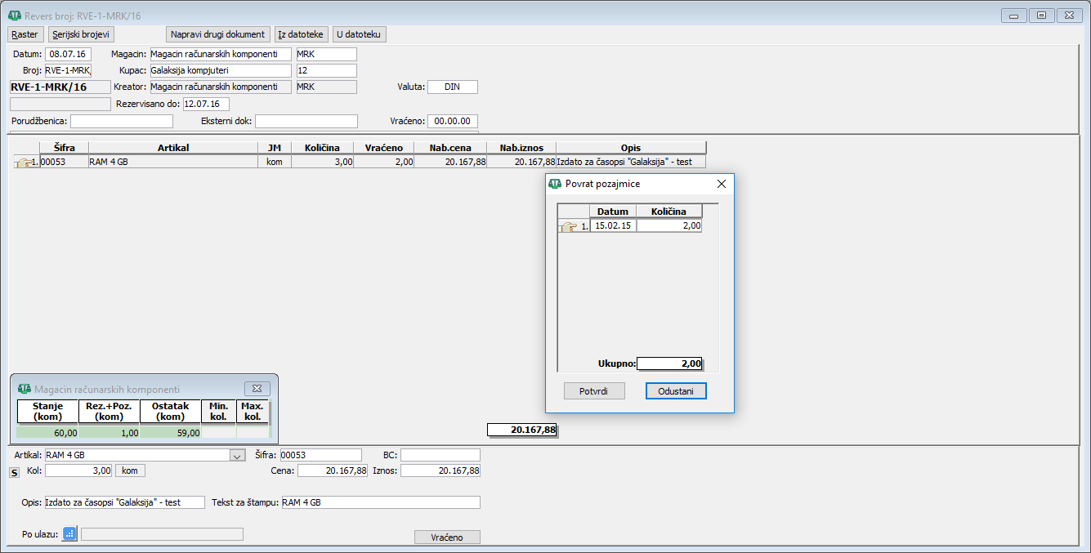This screenshot has width=1091, height=553.
Task: Click hand pointer icon in Povrat pozajmice row
Action: point(569,226)
